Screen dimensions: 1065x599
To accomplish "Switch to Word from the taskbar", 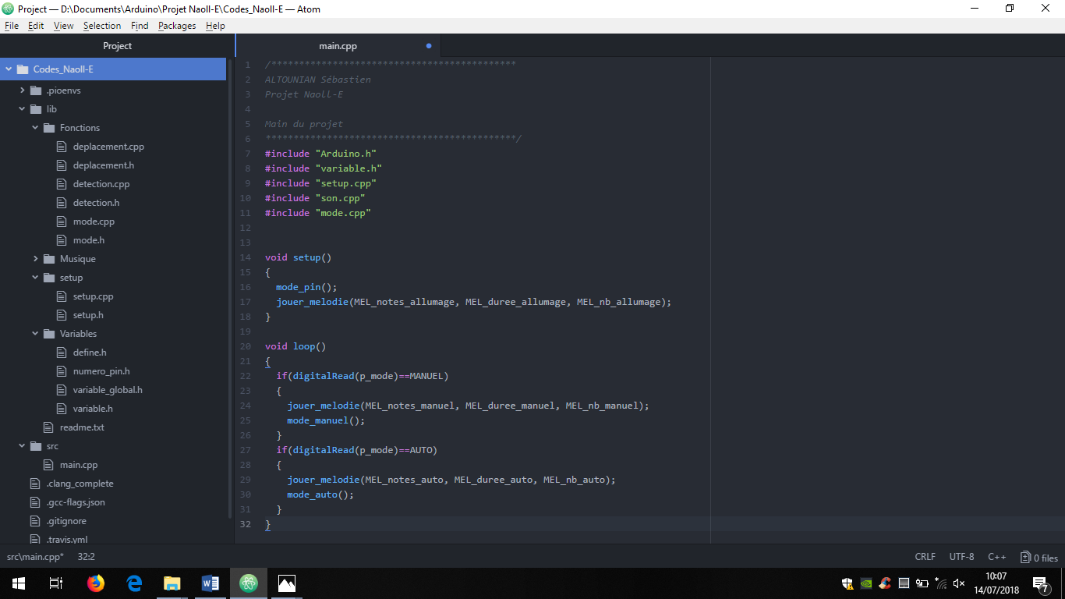I will click(x=211, y=583).
